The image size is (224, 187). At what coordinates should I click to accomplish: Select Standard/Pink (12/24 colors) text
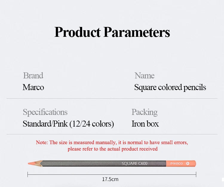68,124
